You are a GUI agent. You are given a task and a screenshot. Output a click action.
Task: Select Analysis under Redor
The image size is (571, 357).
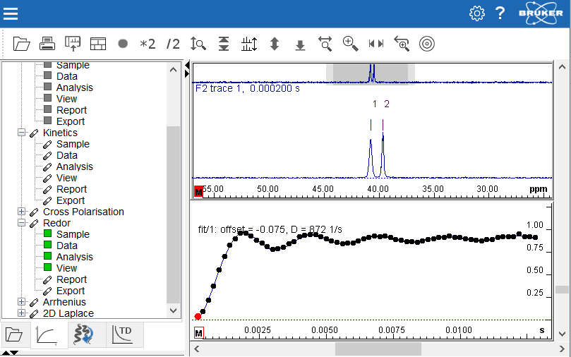(x=74, y=257)
